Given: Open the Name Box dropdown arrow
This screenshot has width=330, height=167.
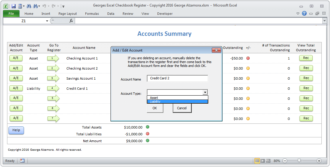Looking at the screenshot, I should point(47,21).
